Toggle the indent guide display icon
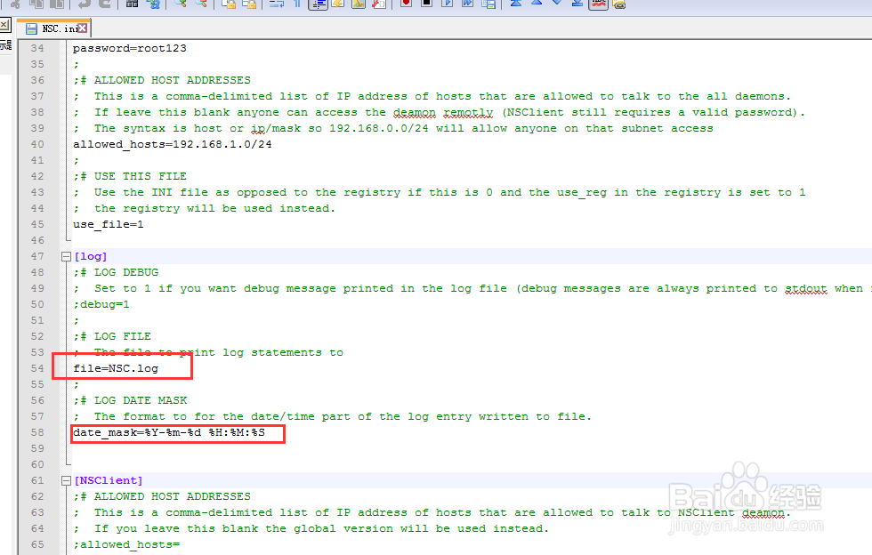Viewport: 872px width, 555px height. (318, 5)
